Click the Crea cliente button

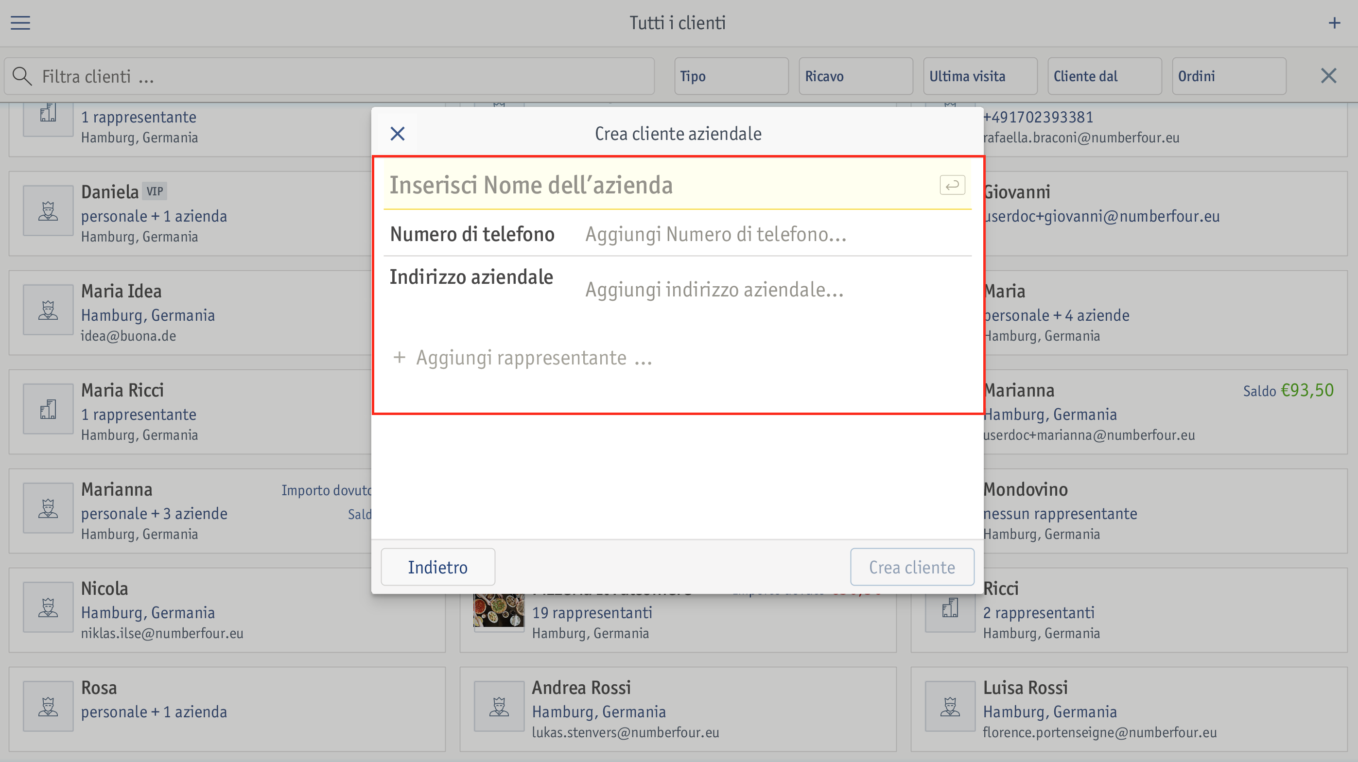click(912, 567)
